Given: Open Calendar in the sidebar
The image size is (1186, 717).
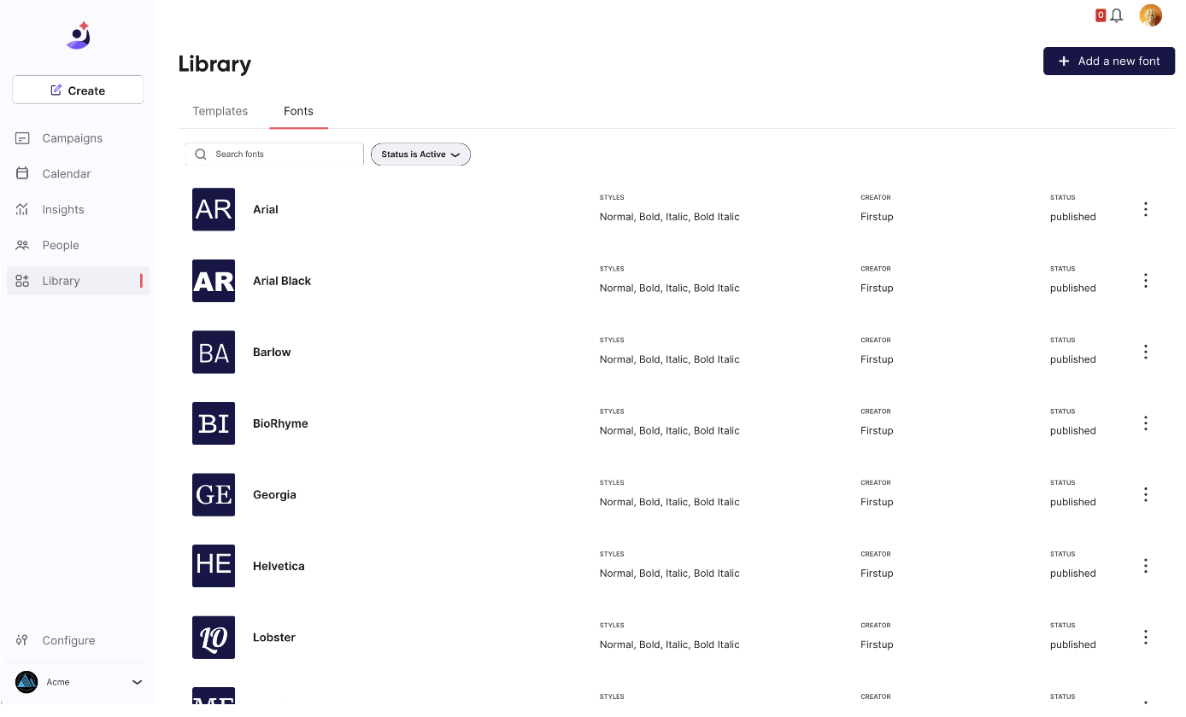Looking at the screenshot, I should click(78, 173).
